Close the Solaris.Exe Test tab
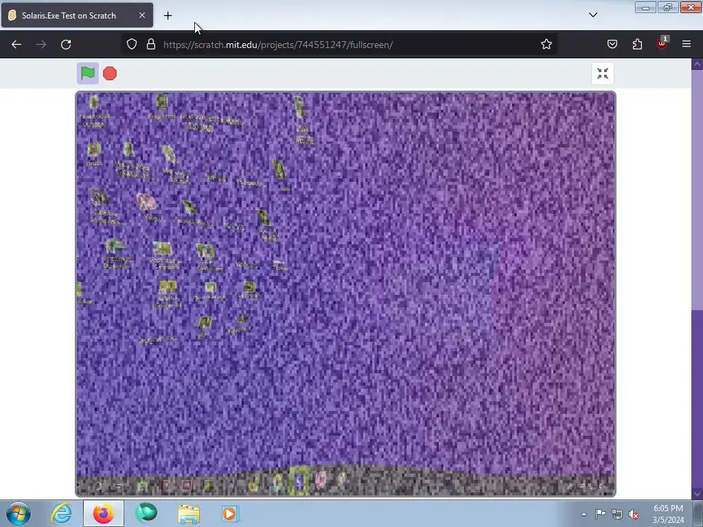 [141, 15]
